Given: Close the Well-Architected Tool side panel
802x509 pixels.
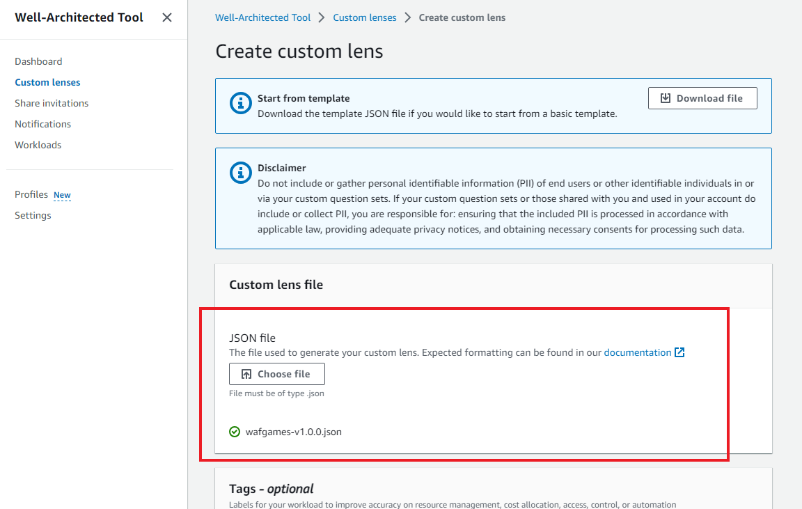Looking at the screenshot, I should tap(167, 17).
